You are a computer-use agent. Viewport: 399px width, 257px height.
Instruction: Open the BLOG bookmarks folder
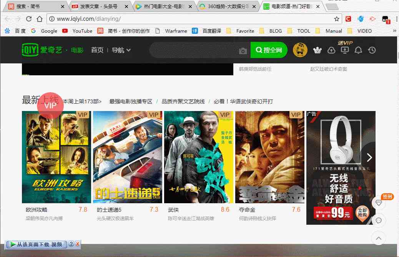point(271,31)
